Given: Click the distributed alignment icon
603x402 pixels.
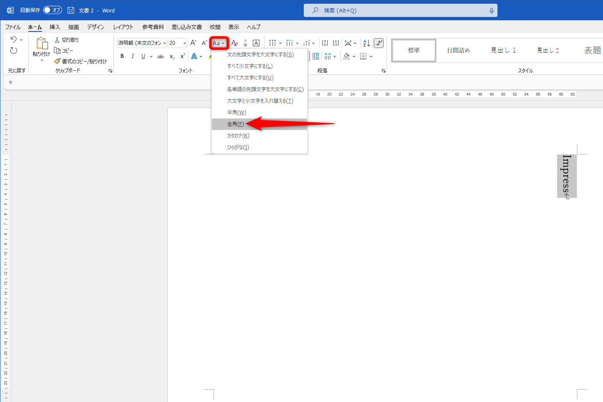Looking at the screenshot, I should pyautogui.click(x=316, y=56).
